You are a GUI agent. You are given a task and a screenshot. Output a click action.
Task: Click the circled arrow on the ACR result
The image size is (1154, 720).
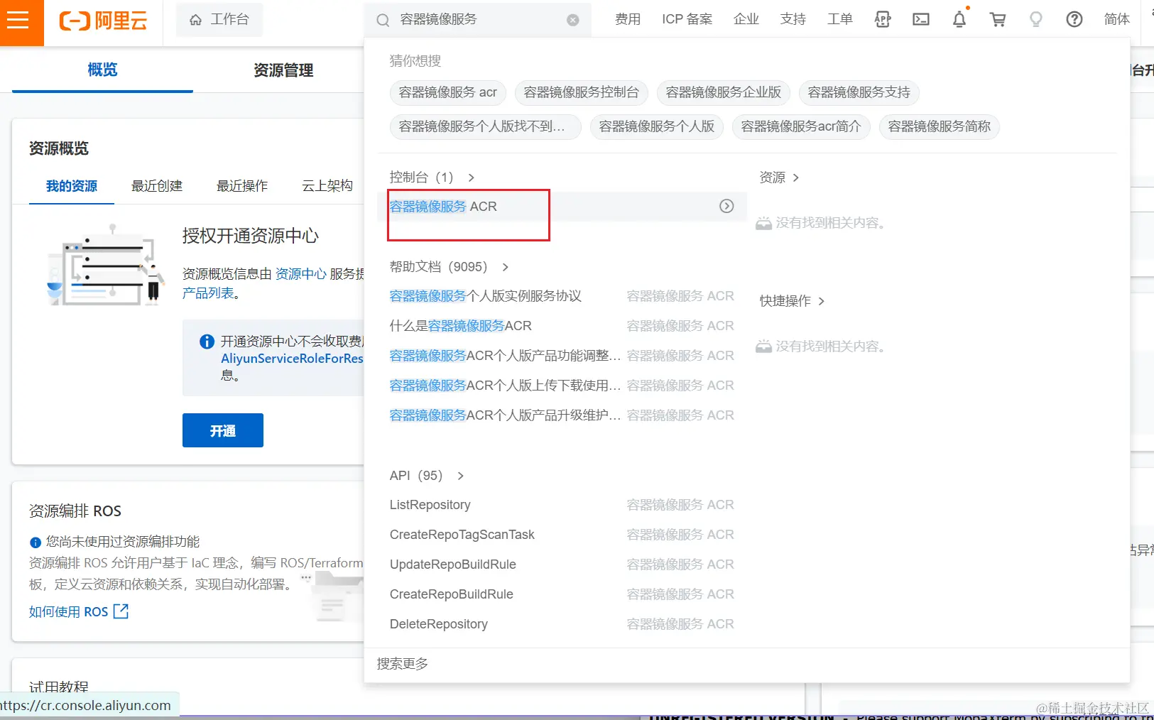(726, 206)
